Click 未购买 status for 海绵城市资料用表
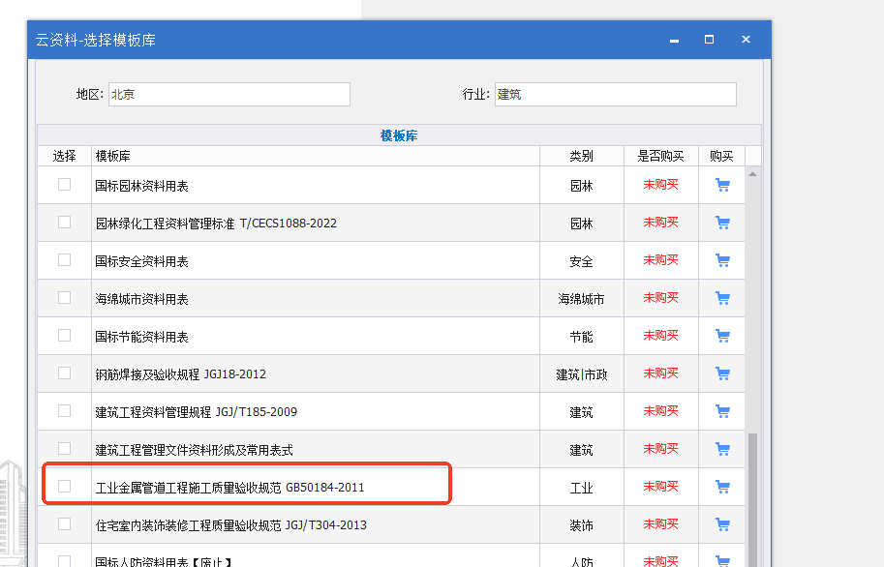The height and width of the screenshot is (567, 884). pos(660,298)
